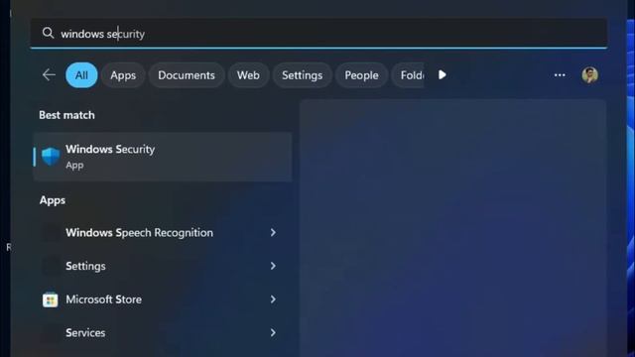This screenshot has width=635, height=357.
Task: Switch to the People filter tab
Action: click(x=361, y=75)
